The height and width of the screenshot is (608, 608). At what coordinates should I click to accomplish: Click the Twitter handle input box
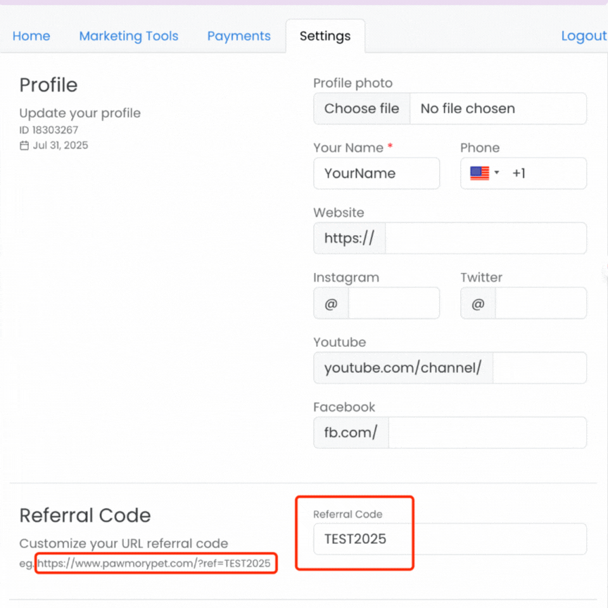pyautogui.click(x=540, y=303)
